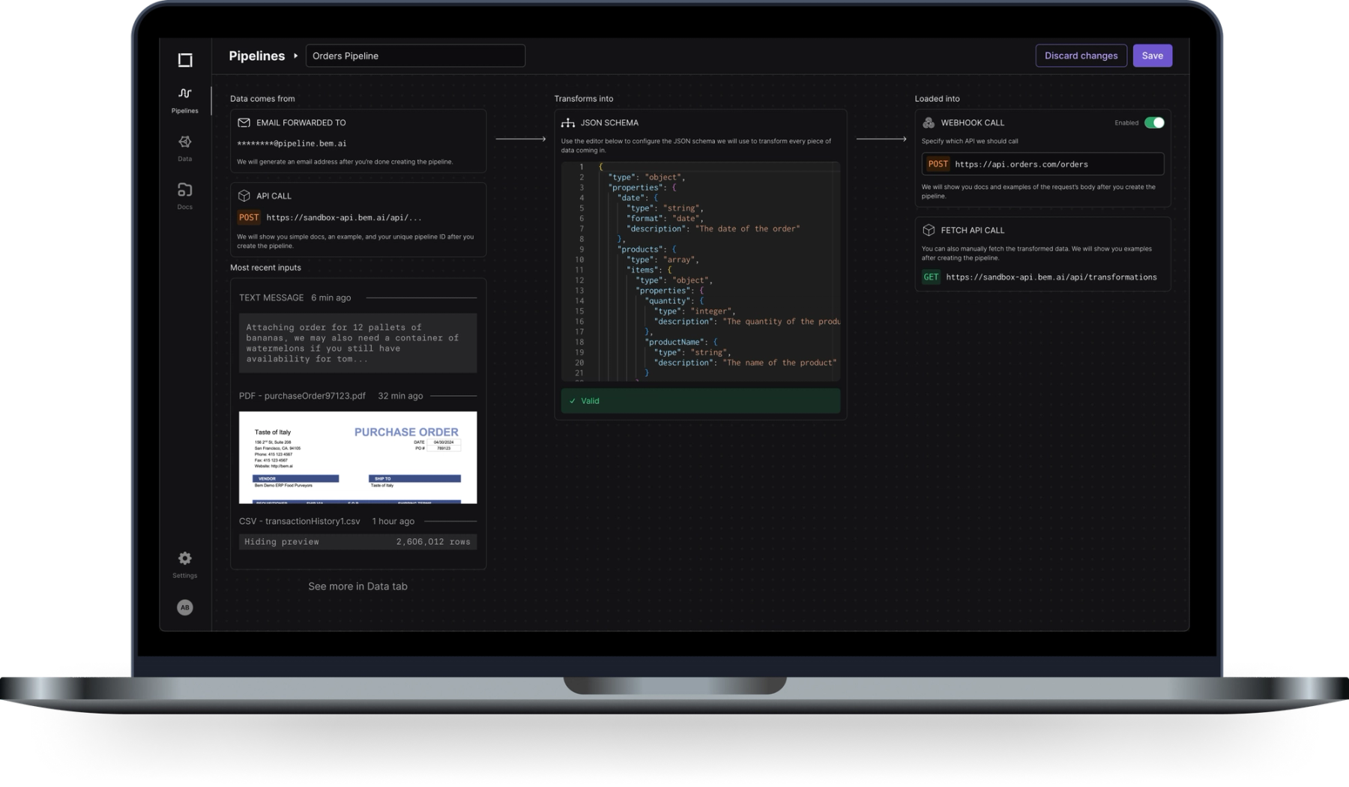The width and height of the screenshot is (1349, 787).
Task: Click the "productName" key in the schema
Action: [x=674, y=342]
